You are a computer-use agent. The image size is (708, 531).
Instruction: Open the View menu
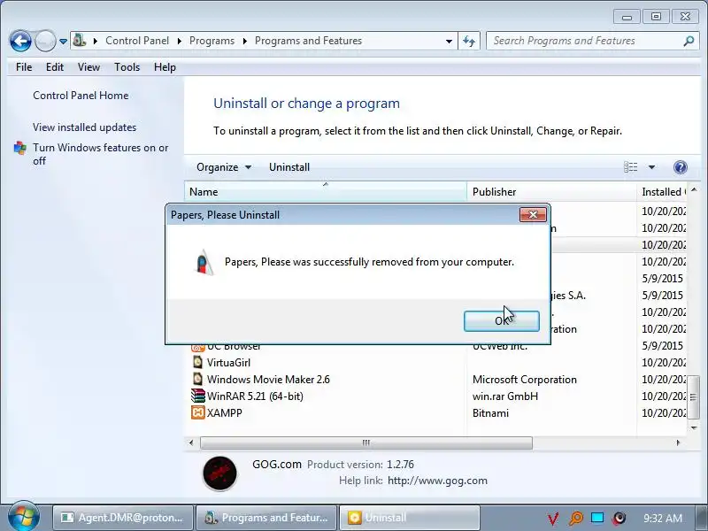pyautogui.click(x=88, y=67)
